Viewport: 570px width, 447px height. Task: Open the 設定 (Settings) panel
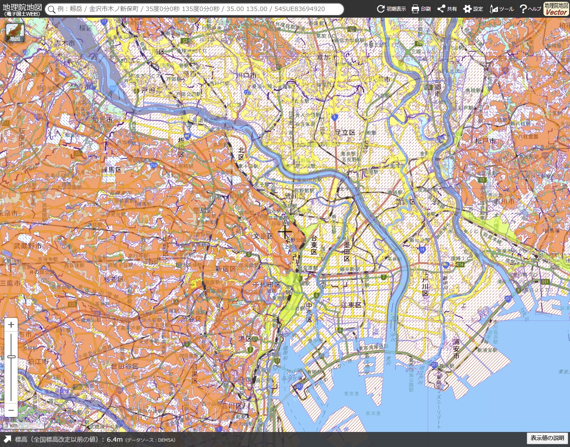tap(472, 9)
